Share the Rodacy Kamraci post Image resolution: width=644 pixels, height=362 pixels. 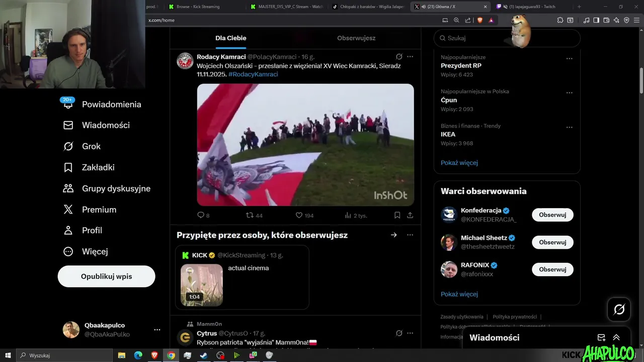point(410,215)
